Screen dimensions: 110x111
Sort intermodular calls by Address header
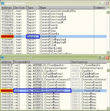click(x=7, y=62)
